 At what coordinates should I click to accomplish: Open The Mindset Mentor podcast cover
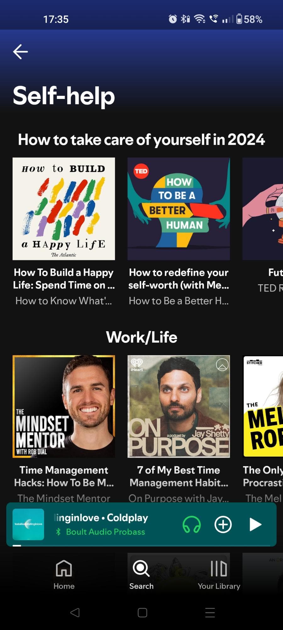[64, 407]
